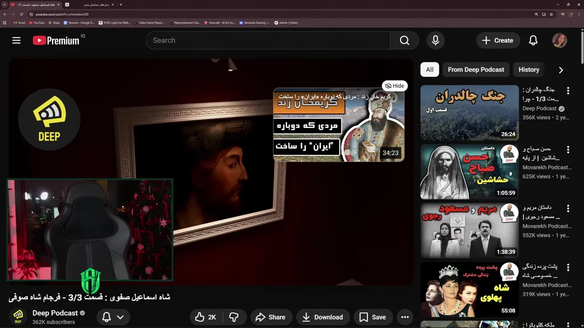Expand the subscription notification dropdown chevron
Screen dimensions: 584x328
(x=120, y=317)
